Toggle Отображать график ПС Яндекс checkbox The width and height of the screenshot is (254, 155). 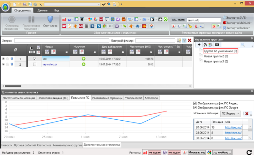(195, 103)
